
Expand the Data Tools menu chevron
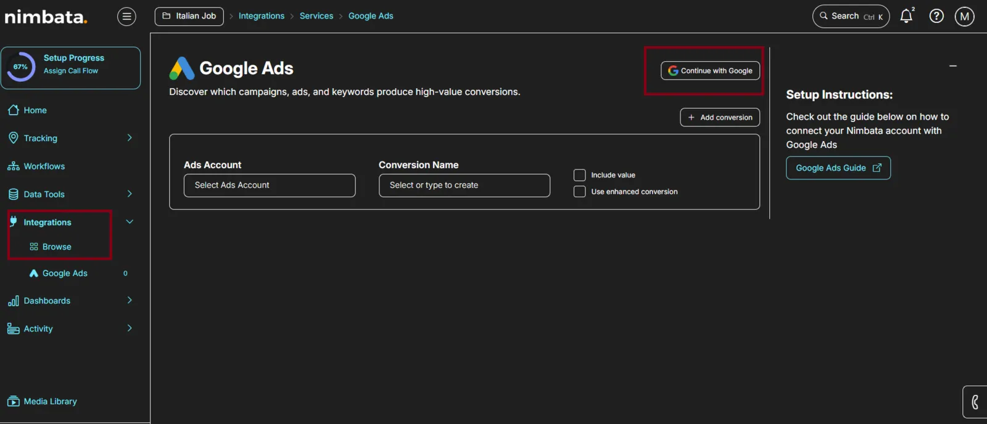(x=130, y=194)
